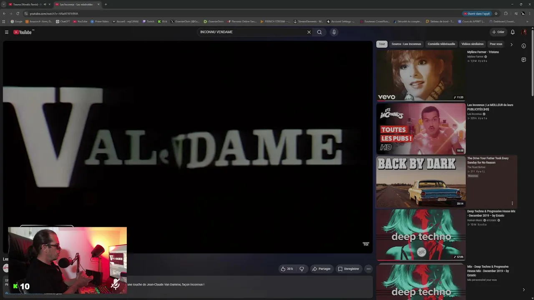Open options for The Drive Your Father Took video
The width and height of the screenshot is (534, 300).
[x=512, y=203]
